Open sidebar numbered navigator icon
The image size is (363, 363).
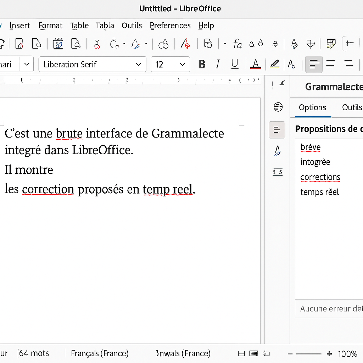(x=278, y=172)
